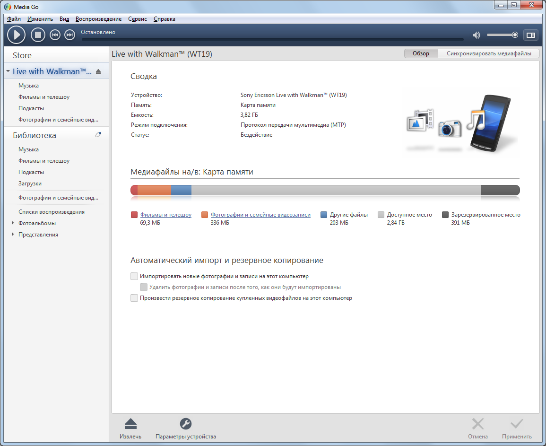Collapse the Live with Walkman device tree

[x=8, y=71]
